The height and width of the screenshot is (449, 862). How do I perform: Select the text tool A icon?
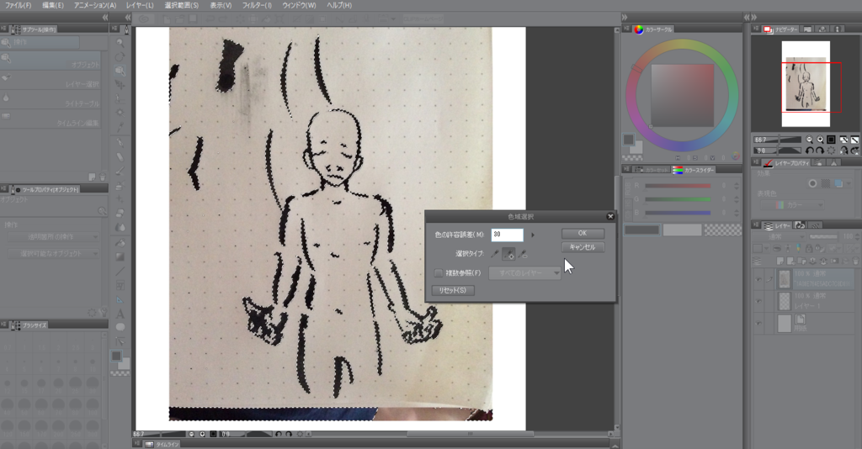(x=120, y=314)
